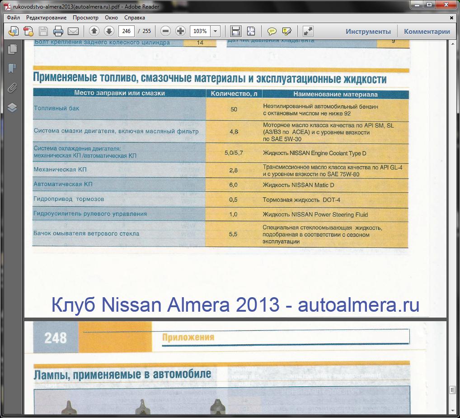Click the section title 'Лампы, применяемые в автомобиле'

tap(122, 374)
